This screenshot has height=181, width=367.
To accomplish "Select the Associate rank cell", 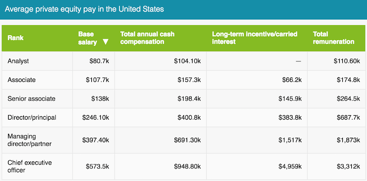I will (37, 80).
